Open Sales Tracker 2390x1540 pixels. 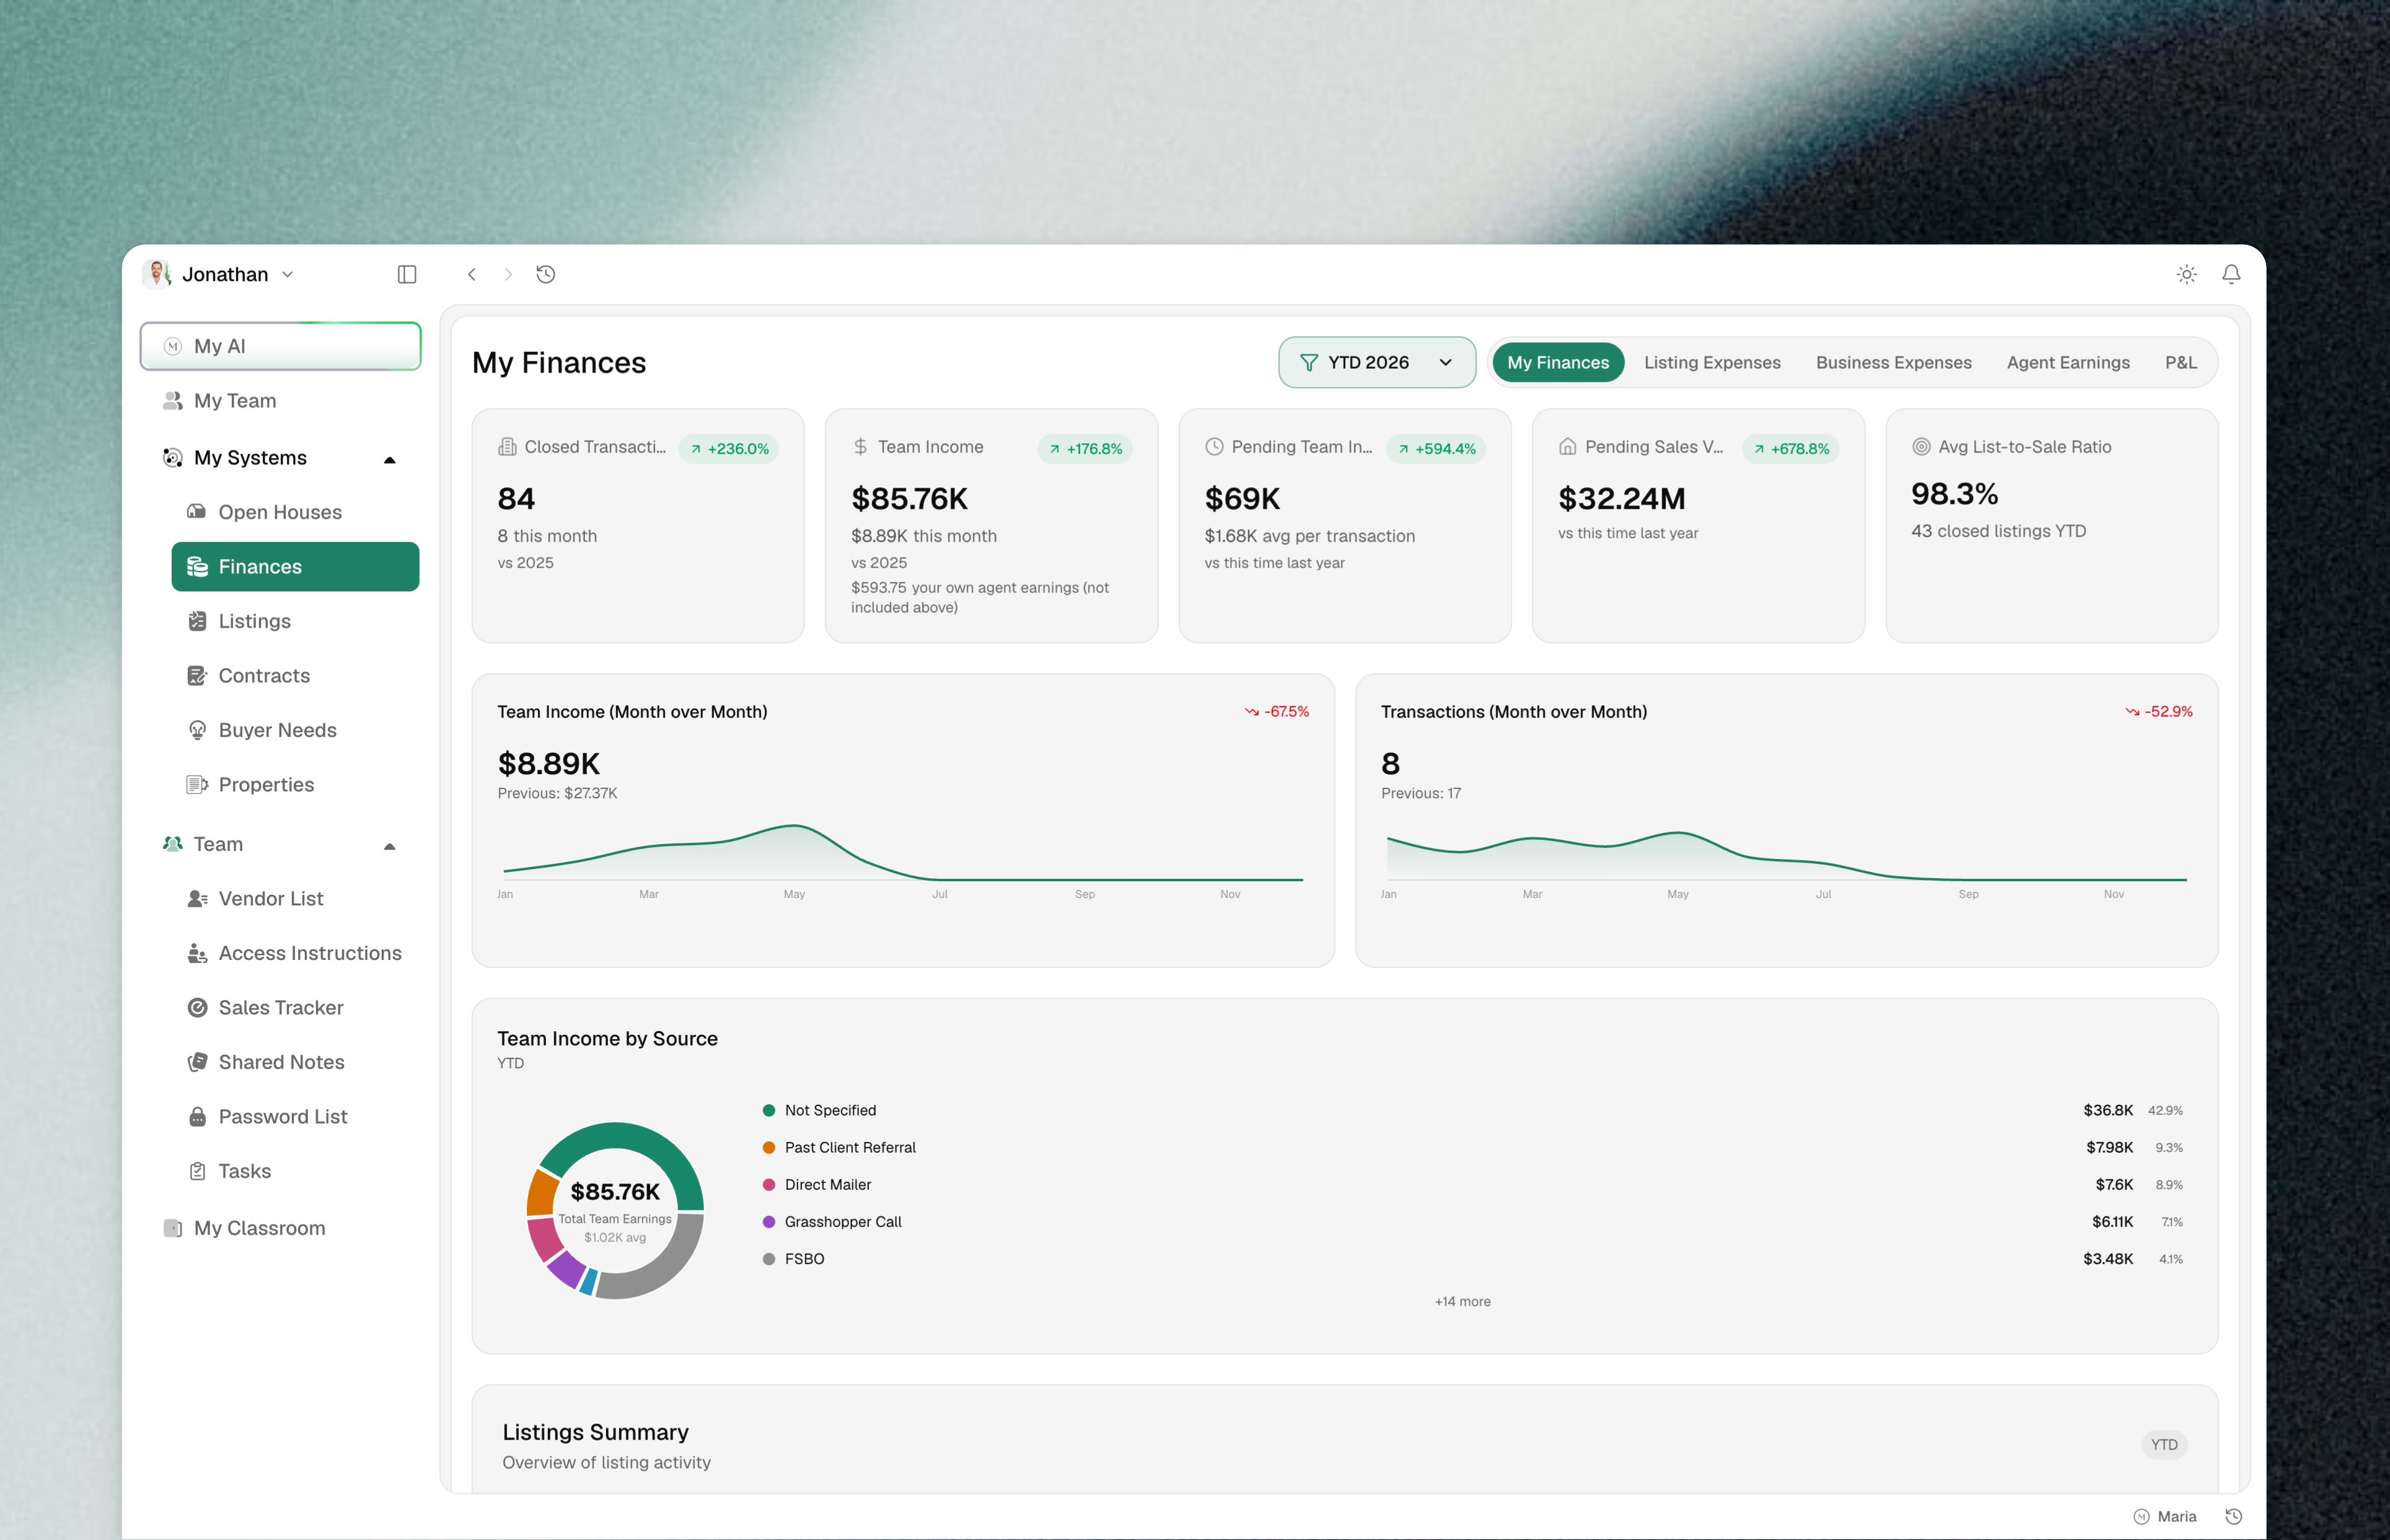coord(295,1008)
